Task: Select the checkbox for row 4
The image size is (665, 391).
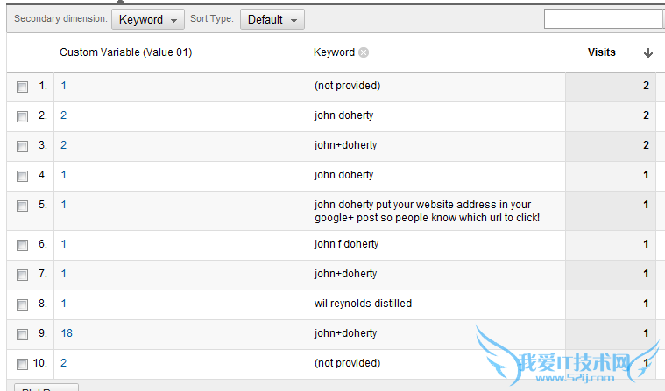Action: click(23, 176)
